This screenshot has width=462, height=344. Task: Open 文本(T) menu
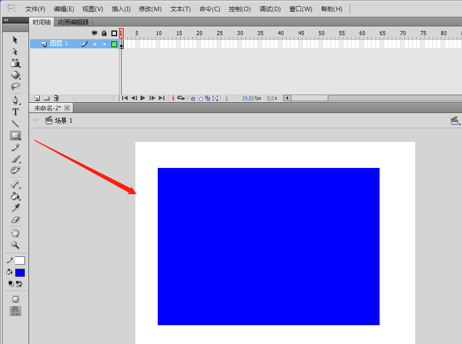click(180, 9)
